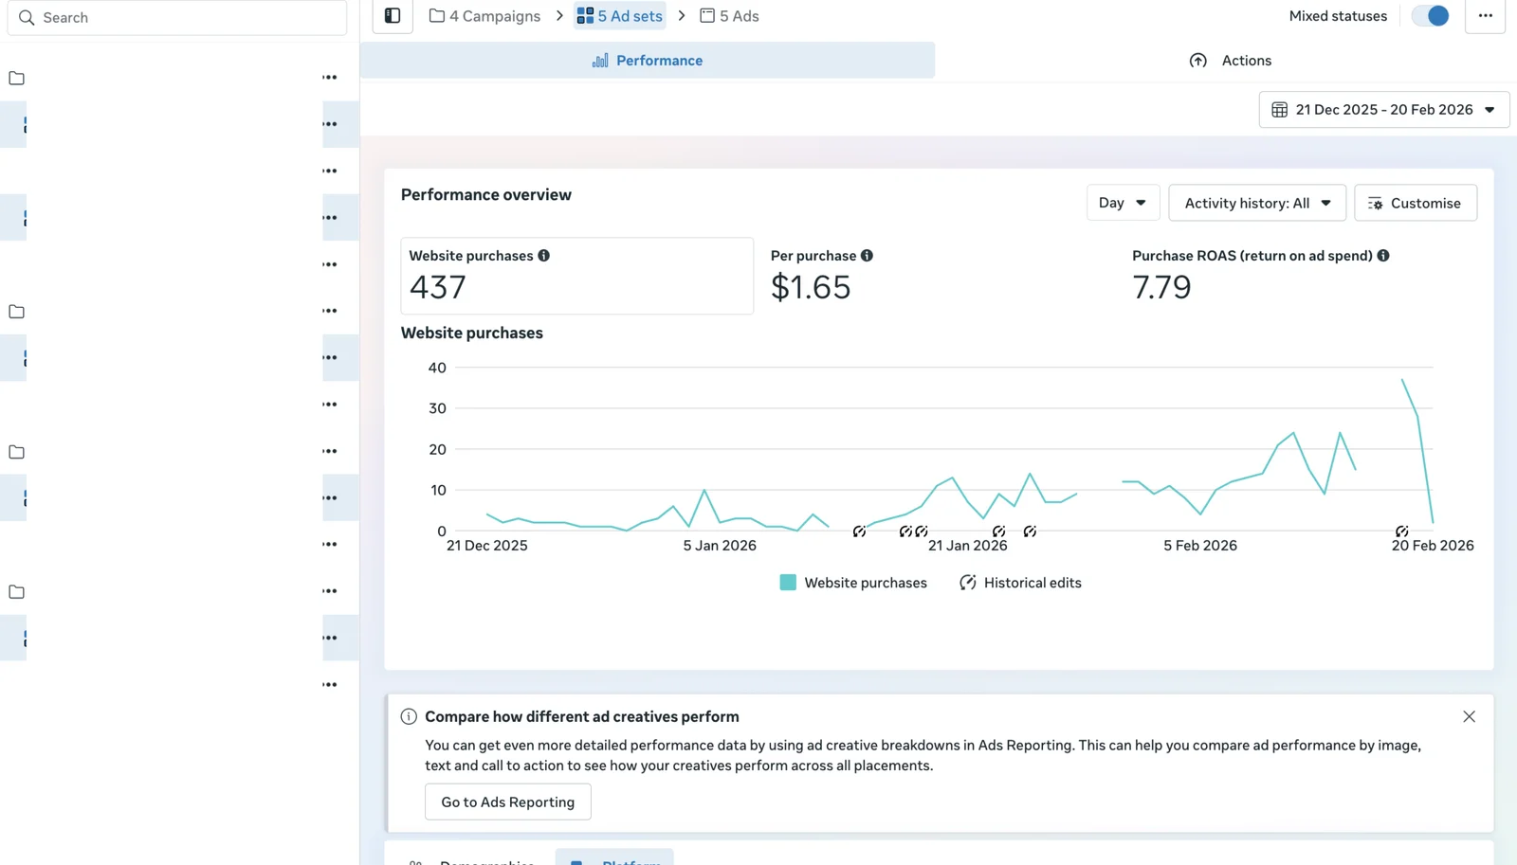
Task: Expand the Activity history: All dropdown
Action: (1256, 203)
